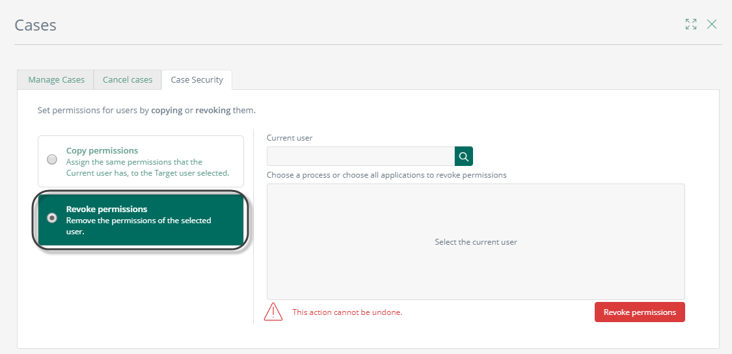
Task: Expand the Cases dialog to full screen
Action: (691, 24)
